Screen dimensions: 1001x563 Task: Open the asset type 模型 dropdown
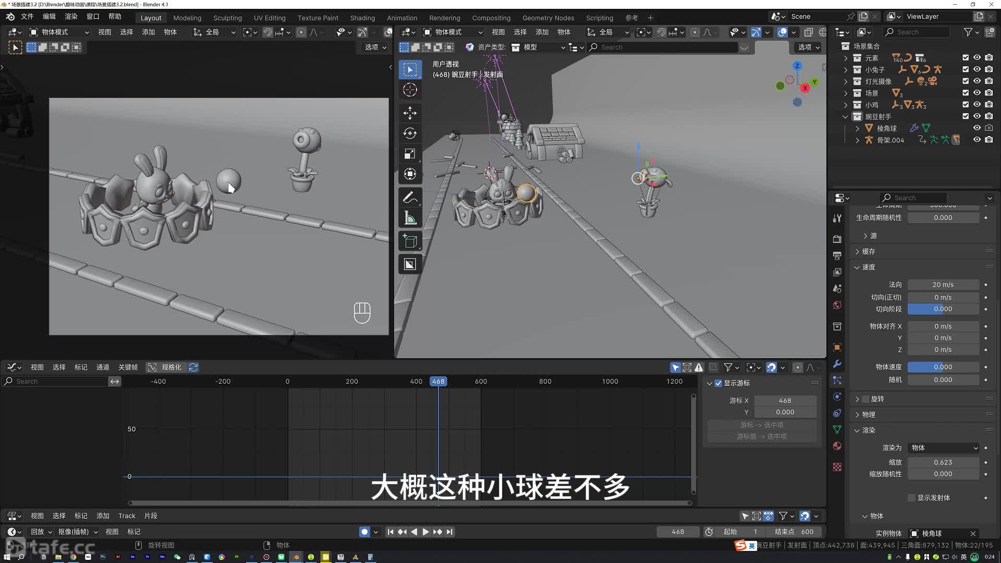pos(538,47)
